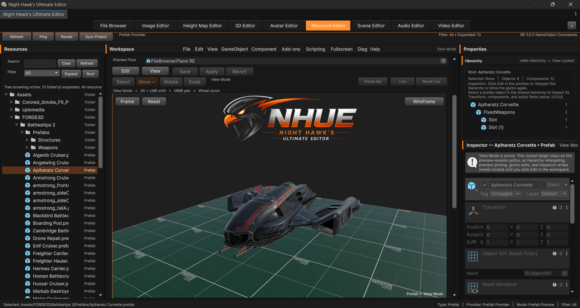Open the vertical three-dot options menu top right
The image size is (580, 308).
[x=576, y=14]
